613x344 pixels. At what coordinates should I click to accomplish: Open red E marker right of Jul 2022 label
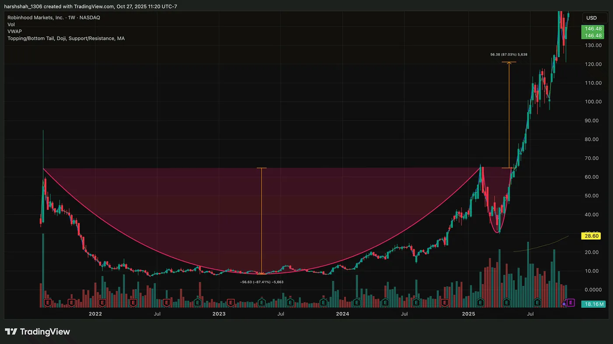click(166, 302)
